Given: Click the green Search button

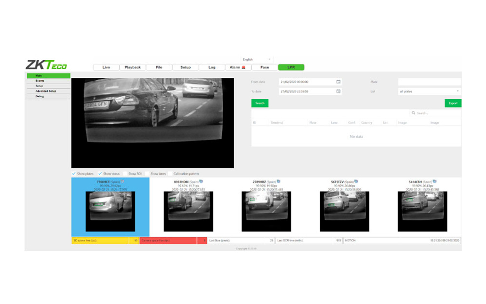Looking at the screenshot, I should point(260,103).
